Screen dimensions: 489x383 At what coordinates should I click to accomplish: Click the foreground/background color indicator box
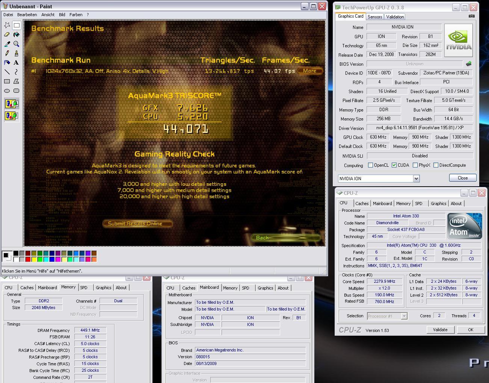click(7, 256)
